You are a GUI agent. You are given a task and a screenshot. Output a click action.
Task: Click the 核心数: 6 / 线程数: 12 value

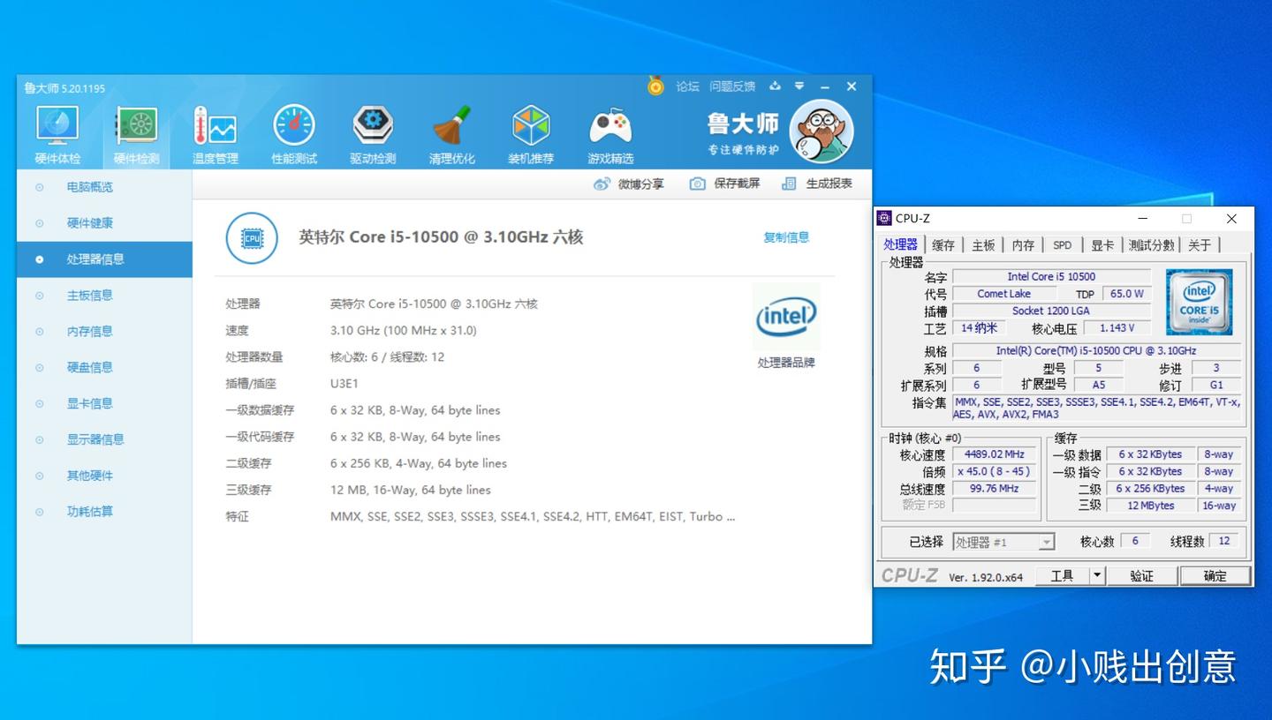click(x=387, y=357)
